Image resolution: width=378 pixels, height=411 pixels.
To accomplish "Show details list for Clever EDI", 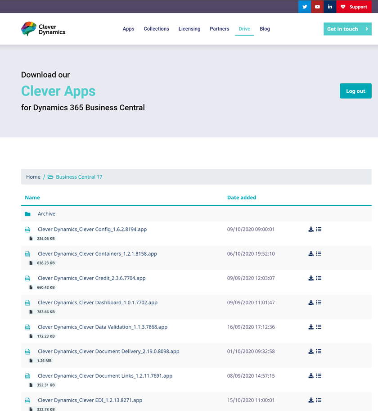I will [319, 400].
